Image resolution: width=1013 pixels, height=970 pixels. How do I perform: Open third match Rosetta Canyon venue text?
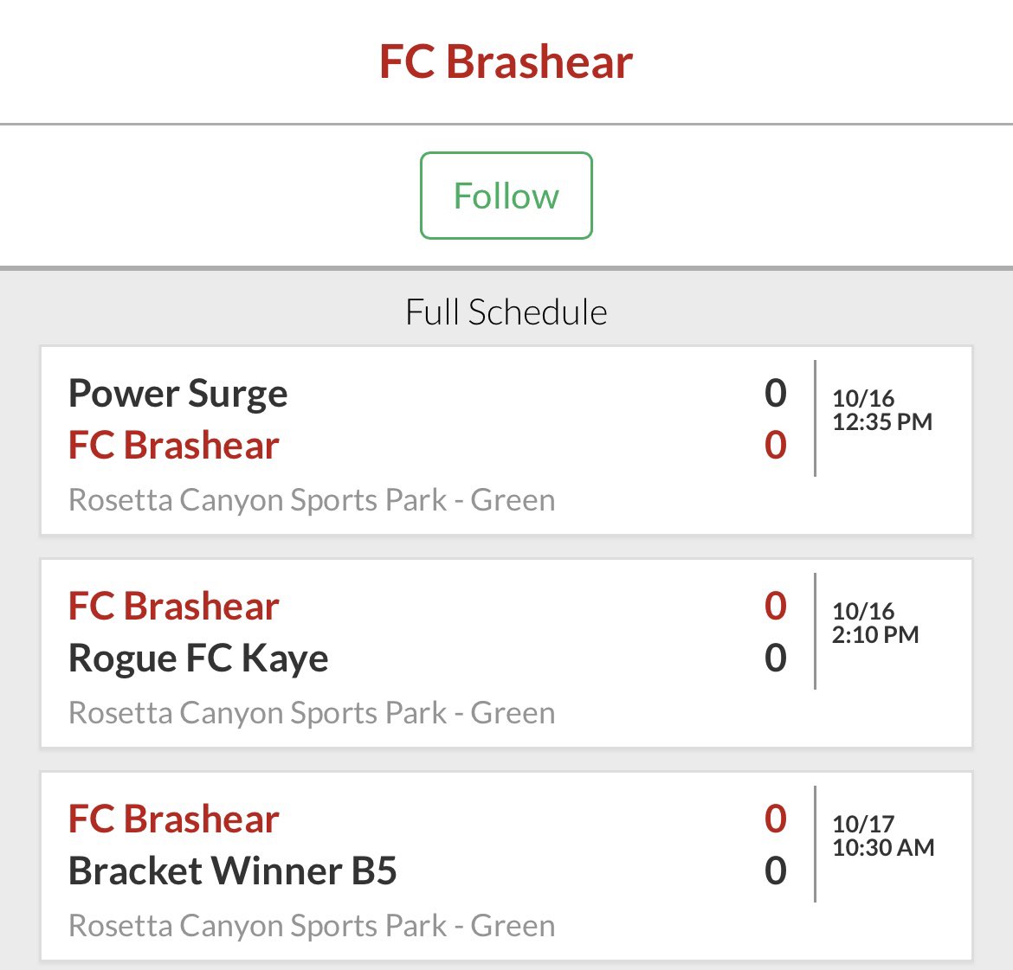312,926
